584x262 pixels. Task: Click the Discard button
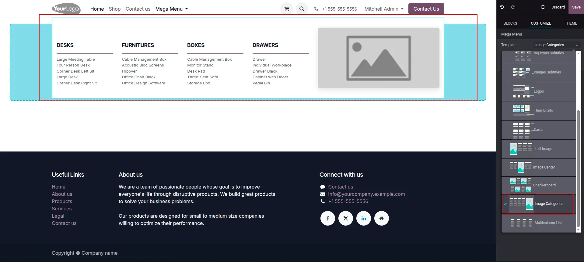coord(558,7)
